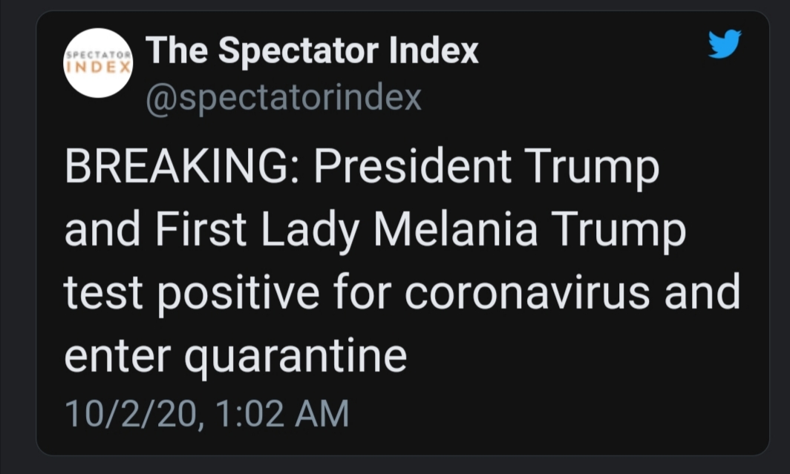The image size is (790, 474).
Task: Open the Spectator Index profile avatar
Action: pos(98,62)
